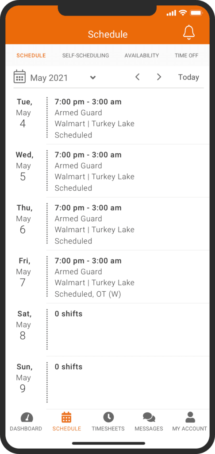The width and height of the screenshot is (215, 454).
Task: Open Thursday May 6 Walmart Turkey Lake shift
Action: (x=128, y=224)
